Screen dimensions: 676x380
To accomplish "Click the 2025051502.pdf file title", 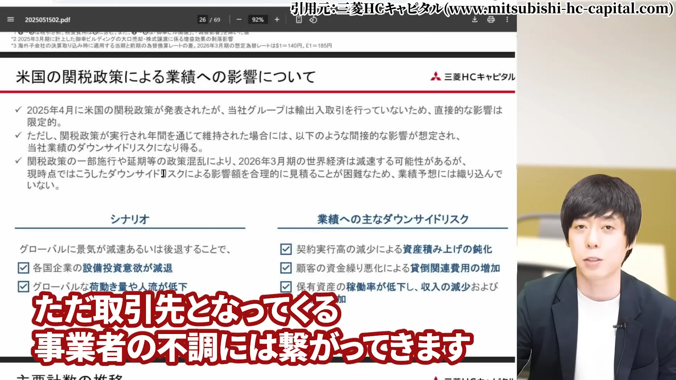I will point(48,20).
